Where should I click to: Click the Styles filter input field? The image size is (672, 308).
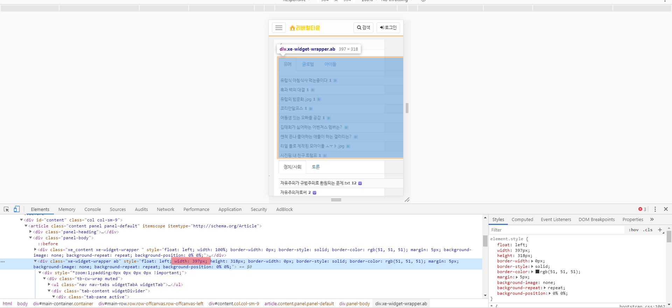(556, 230)
